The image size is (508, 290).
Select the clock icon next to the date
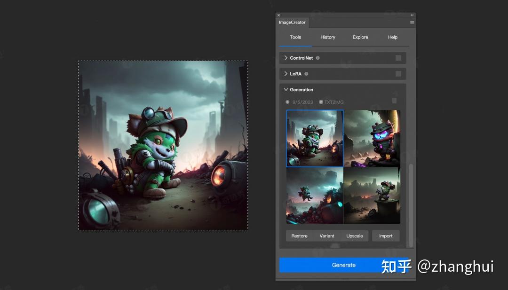(x=287, y=102)
